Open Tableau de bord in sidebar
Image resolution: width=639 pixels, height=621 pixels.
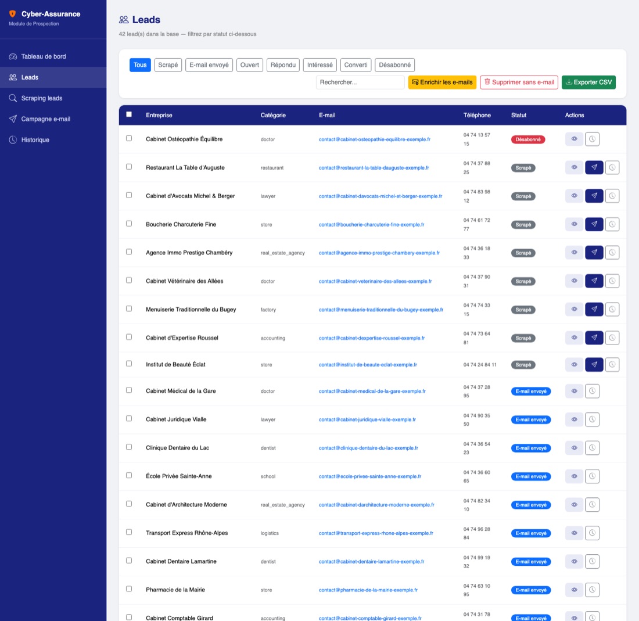click(x=53, y=57)
